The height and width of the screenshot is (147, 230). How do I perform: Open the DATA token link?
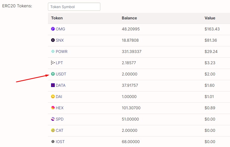click(x=61, y=85)
